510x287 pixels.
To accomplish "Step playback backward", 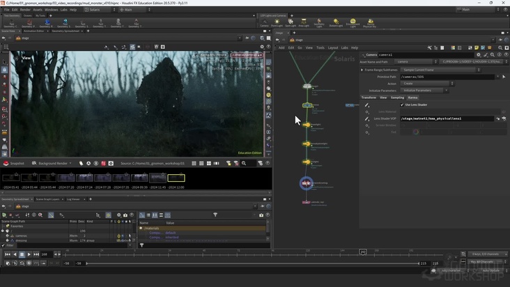I will tap(15, 254).
